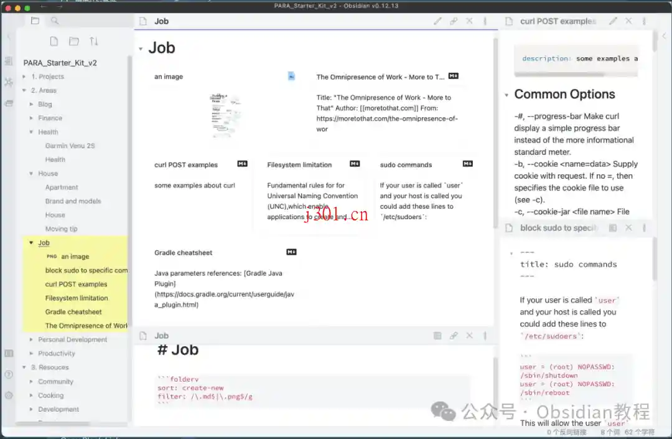Expand the Cooking folder
The width and height of the screenshot is (672, 439).
tap(31, 395)
